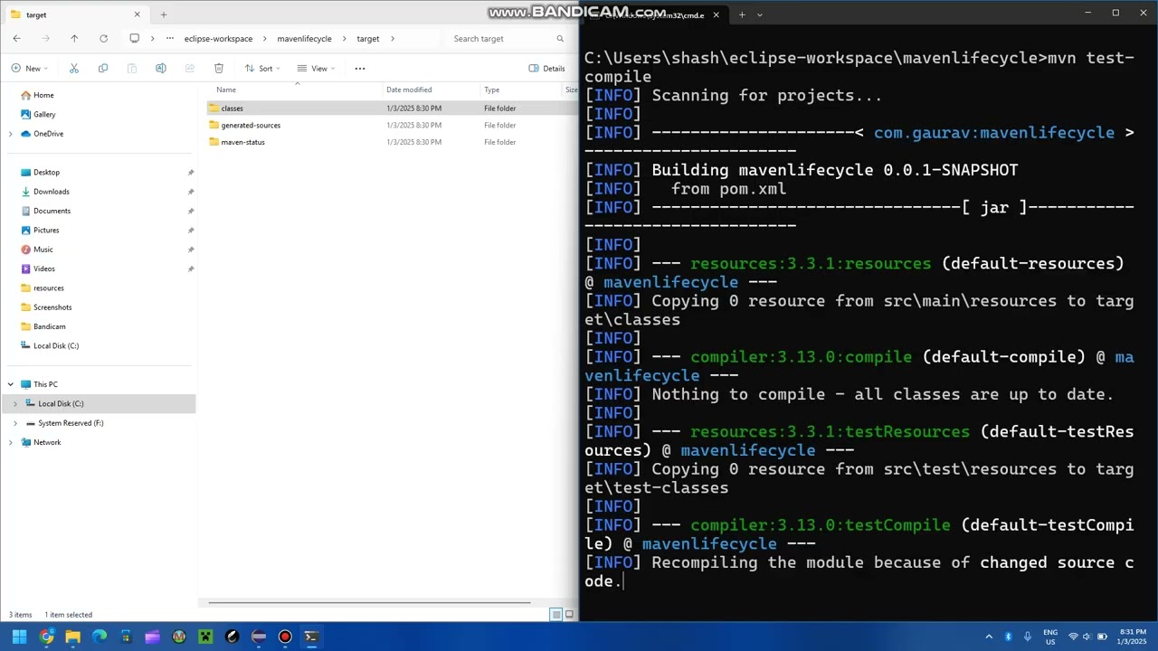Open the Paste-disabled clipboard icon in Explorer toolbar
The image size is (1158, 651).
point(132,69)
